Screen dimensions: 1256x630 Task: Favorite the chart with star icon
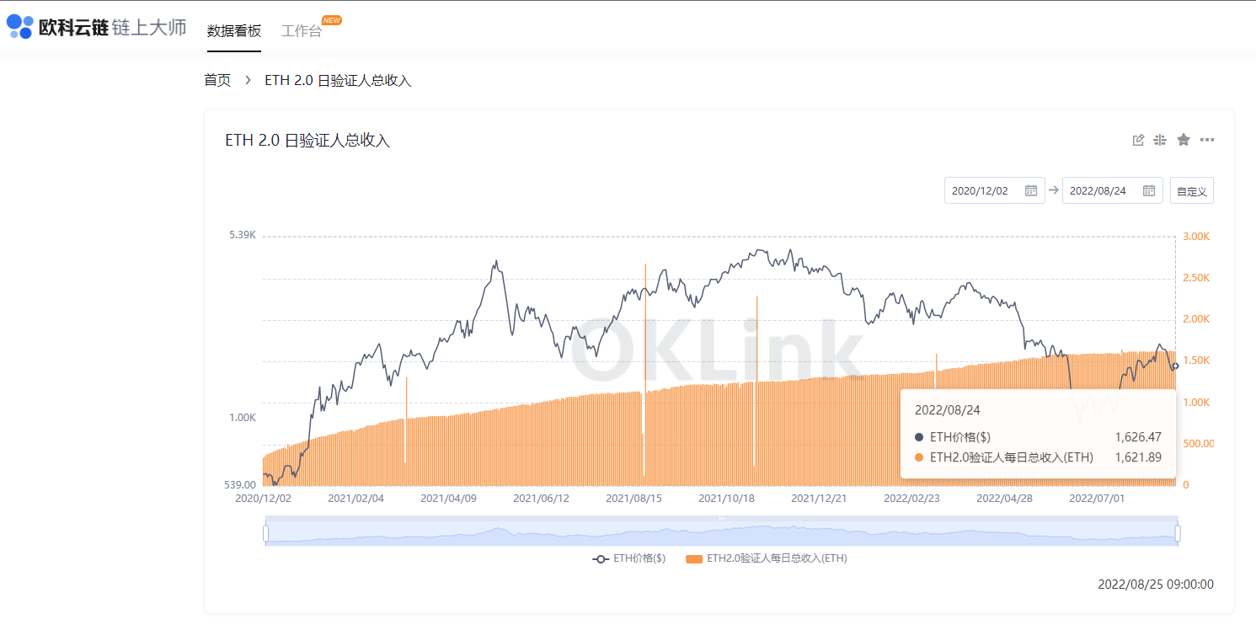click(x=1184, y=140)
